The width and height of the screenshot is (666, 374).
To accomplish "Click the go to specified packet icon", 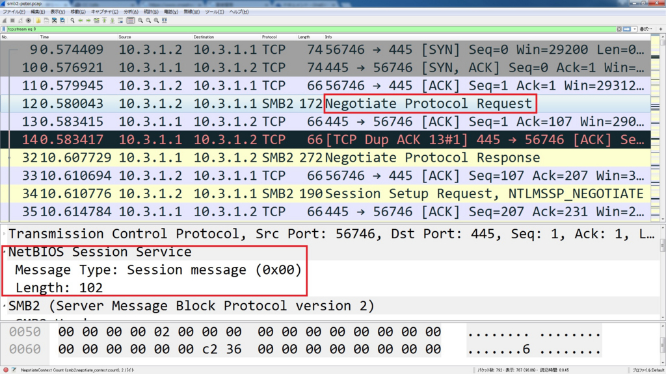I will tap(96, 20).
